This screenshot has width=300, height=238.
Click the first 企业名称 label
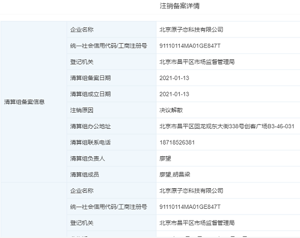(82, 30)
